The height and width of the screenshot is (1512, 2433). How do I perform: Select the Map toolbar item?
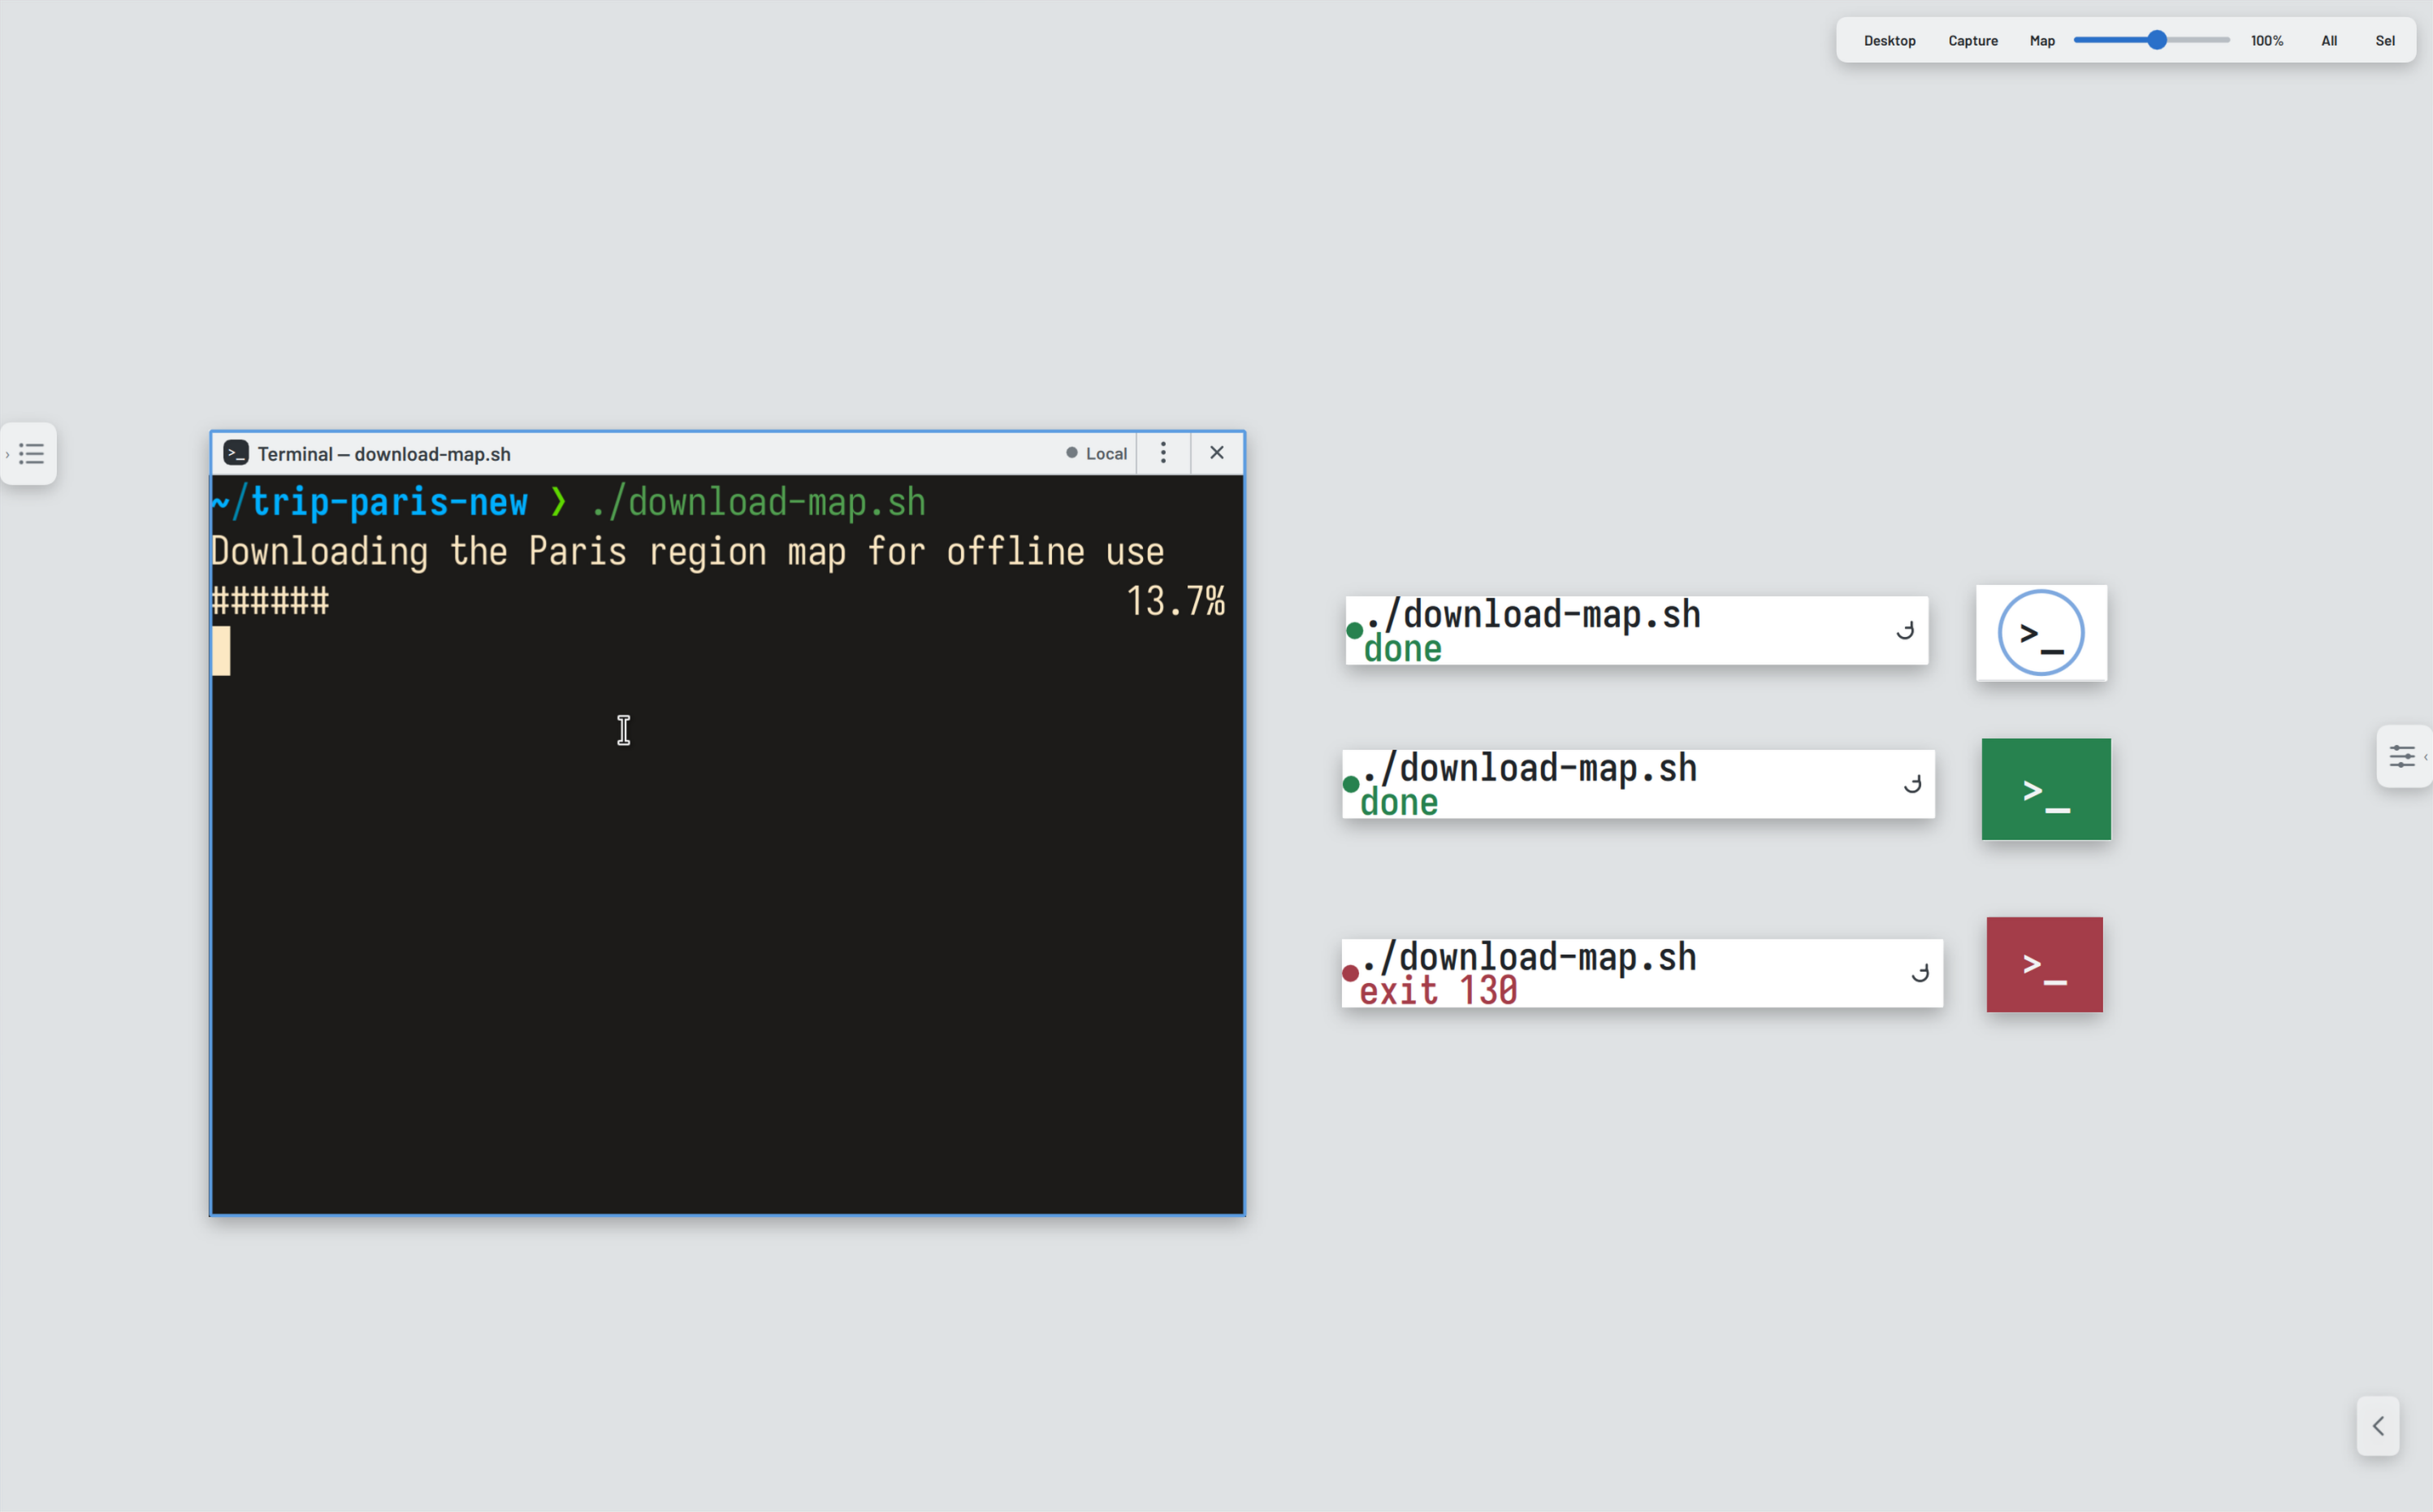(2042, 41)
